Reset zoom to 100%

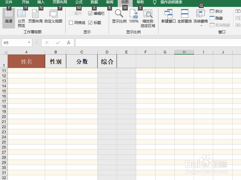point(133,16)
